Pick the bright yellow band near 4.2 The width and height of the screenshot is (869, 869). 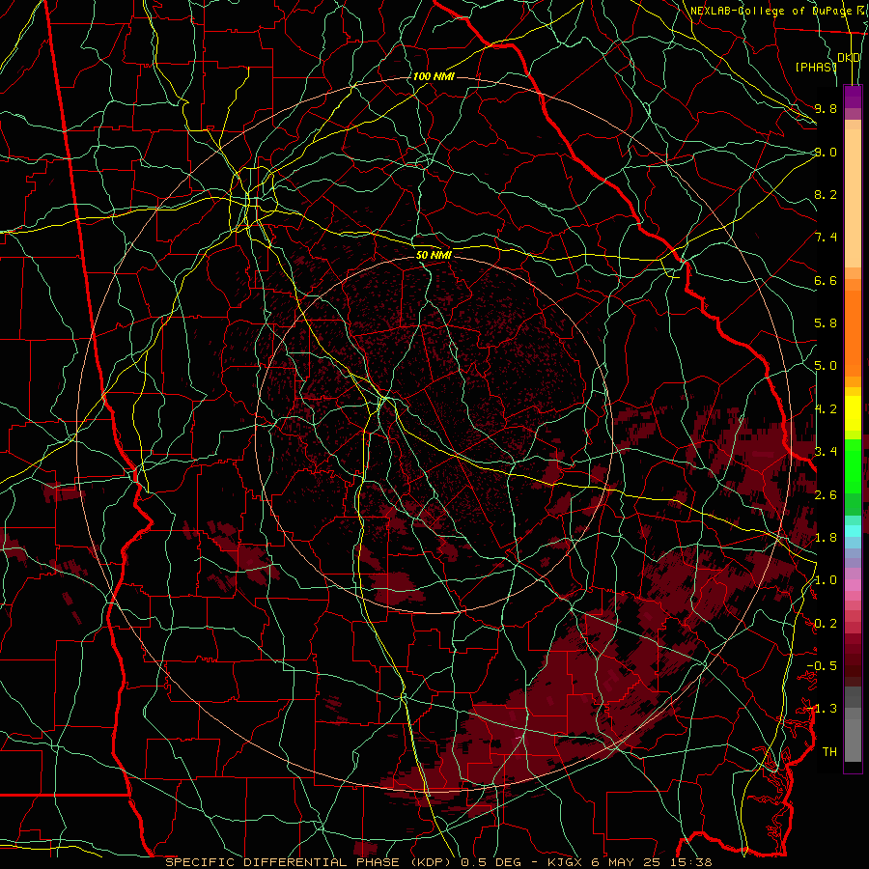coord(853,413)
